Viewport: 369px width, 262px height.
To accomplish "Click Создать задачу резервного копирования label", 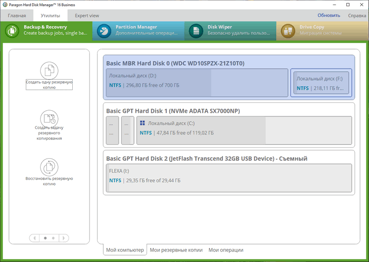I will click(x=49, y=133).
